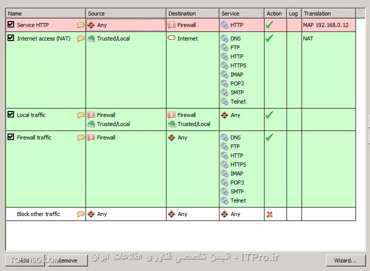Screen dimensions: 370x271
Task: Click Any destination icon in Firewall traffic row
Action: pos(171,137)
